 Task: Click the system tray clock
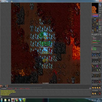point(99,100)
